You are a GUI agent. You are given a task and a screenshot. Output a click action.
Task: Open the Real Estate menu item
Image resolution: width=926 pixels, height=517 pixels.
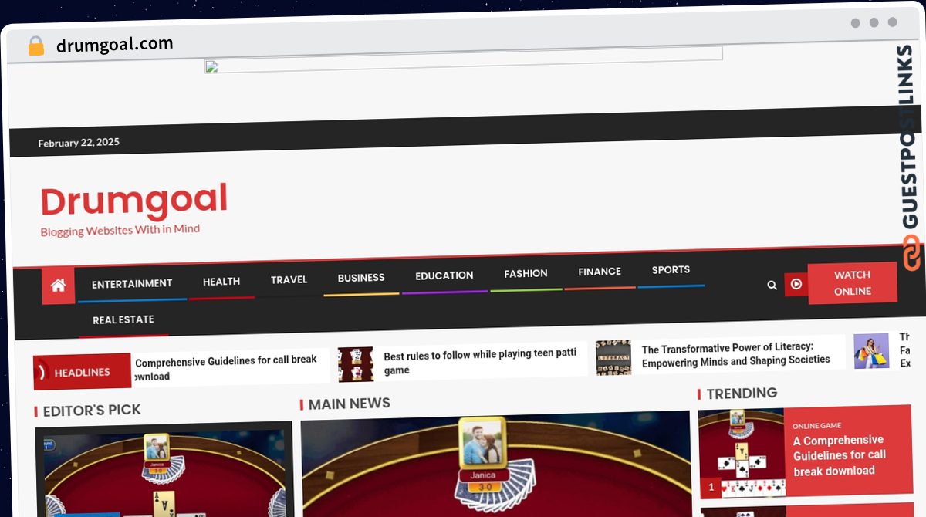click(x=123, y=319)
